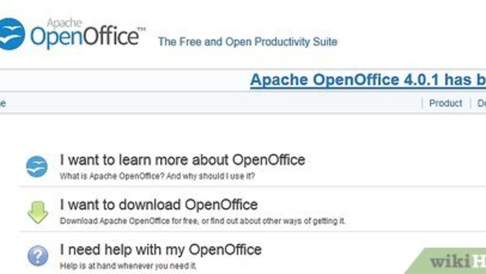
Task: Click the OpenOffice seagull logo in header
Action: tap(12, 34)
